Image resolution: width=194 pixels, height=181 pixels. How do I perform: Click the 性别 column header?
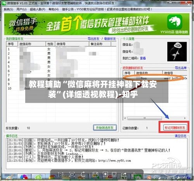pos(50,44)
